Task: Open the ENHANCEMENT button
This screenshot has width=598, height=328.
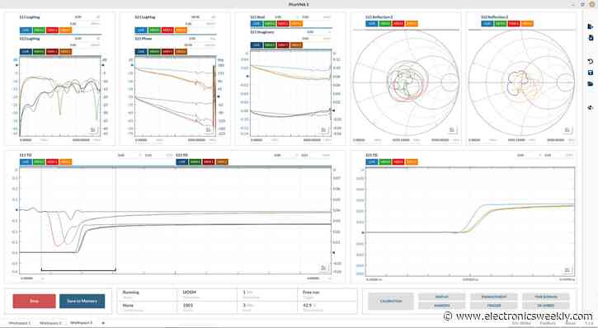Action: tap(494, 297)
